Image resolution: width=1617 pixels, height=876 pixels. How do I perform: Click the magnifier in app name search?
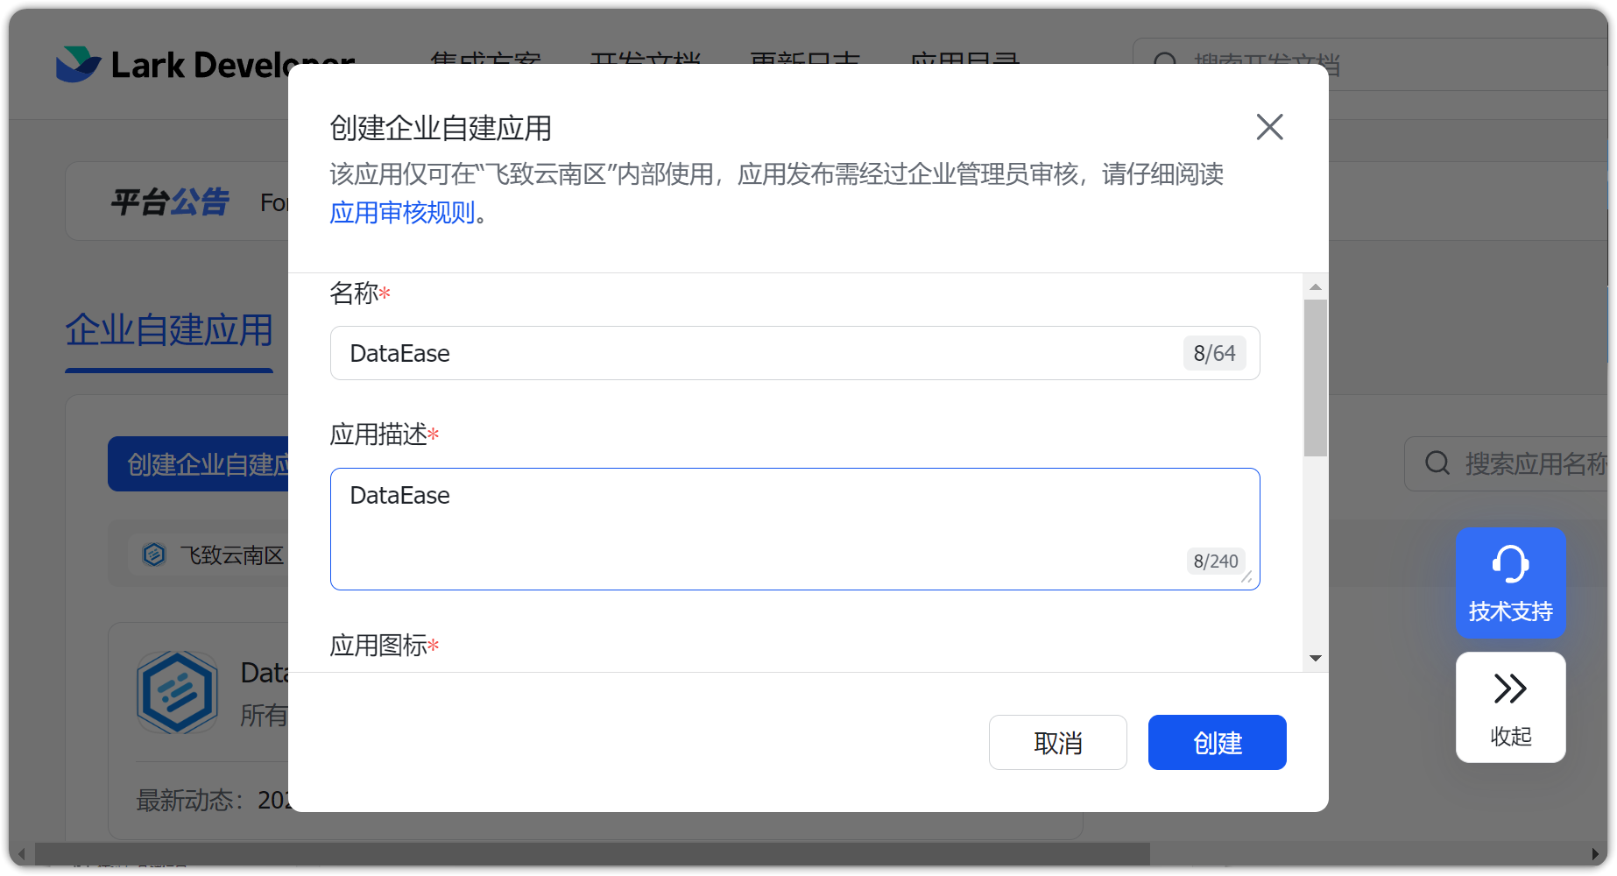tap(1437, 463)
